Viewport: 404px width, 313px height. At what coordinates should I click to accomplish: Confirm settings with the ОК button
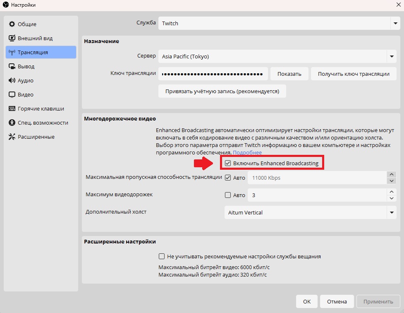tap(306, 301)
